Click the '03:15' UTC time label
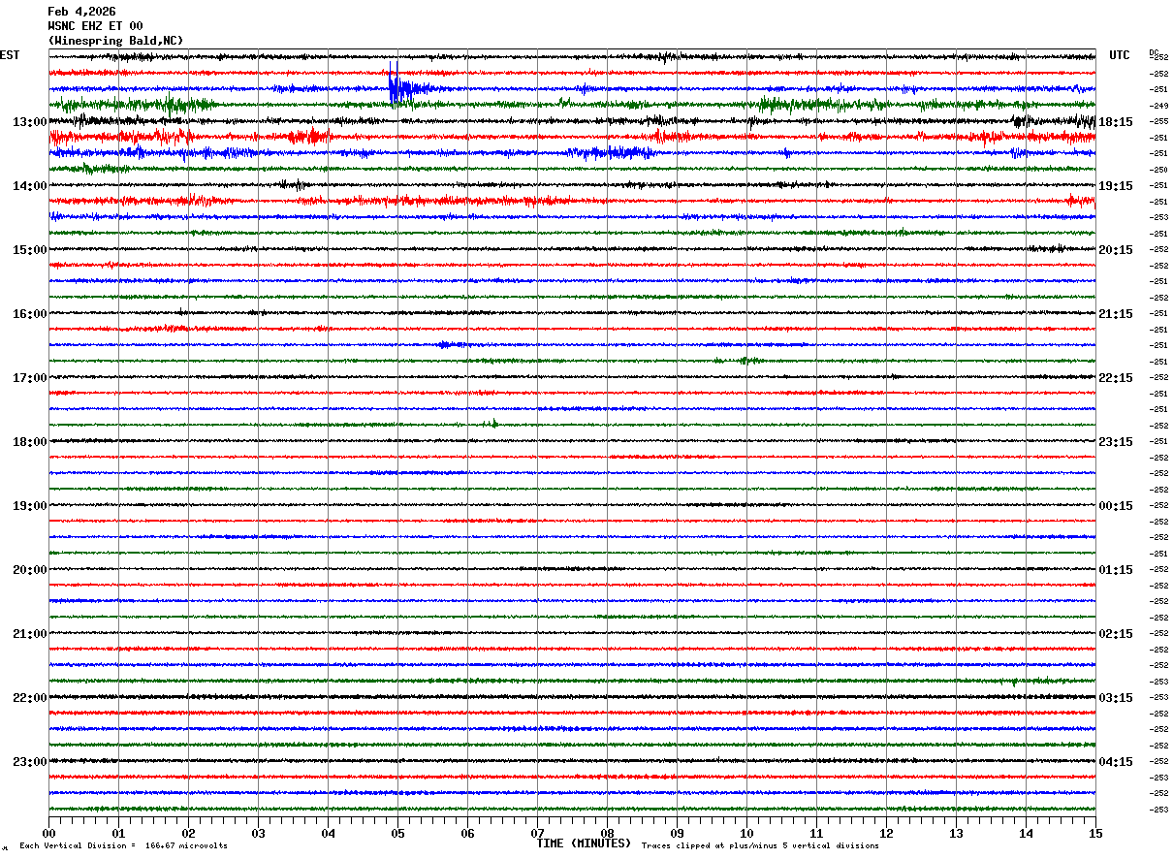Image resolution: width=1173 pixels, height=859 pixels. [1115, 698]
